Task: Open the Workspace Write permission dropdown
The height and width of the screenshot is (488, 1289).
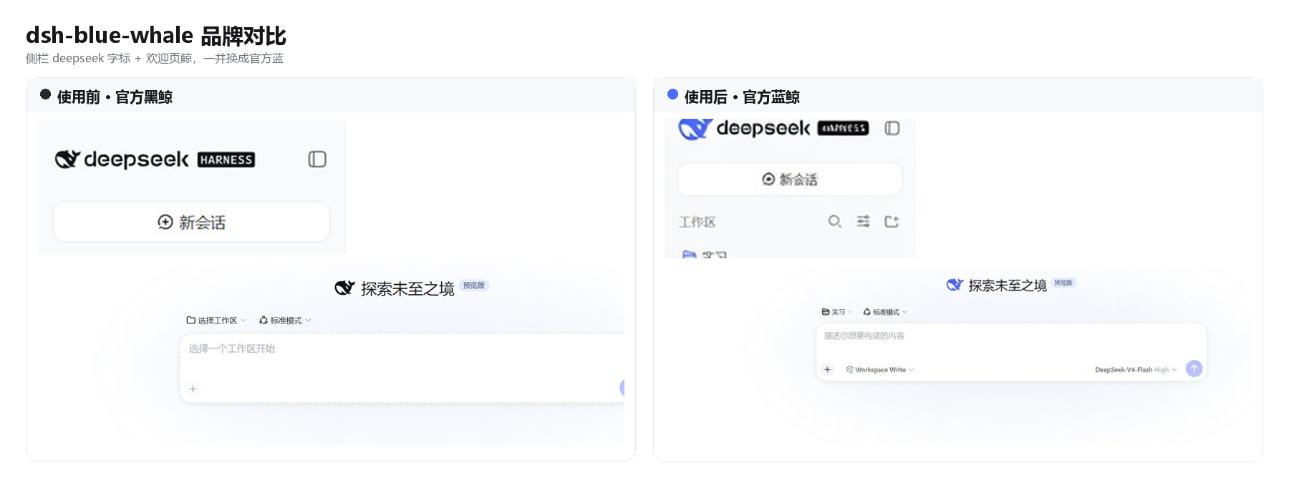Action: (x=880, y=369)
